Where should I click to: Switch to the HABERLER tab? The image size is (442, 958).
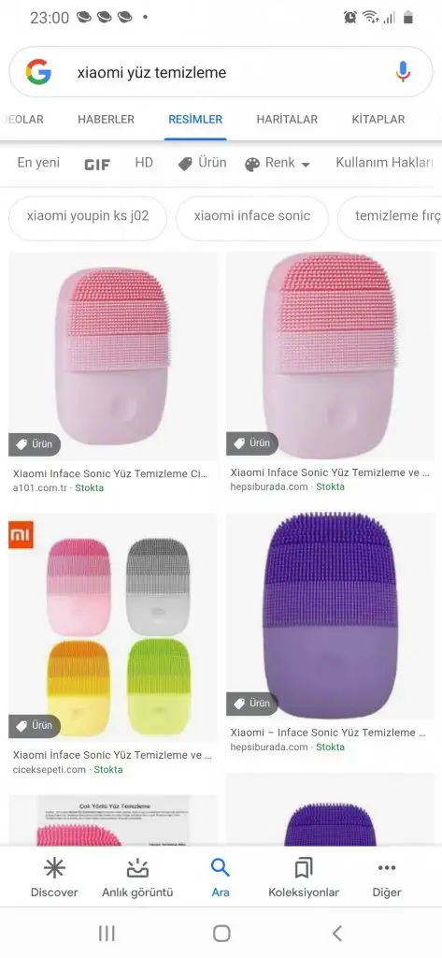coord(106,119)
